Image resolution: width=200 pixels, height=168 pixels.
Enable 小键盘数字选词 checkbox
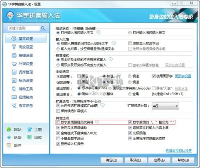pos(58,139)
